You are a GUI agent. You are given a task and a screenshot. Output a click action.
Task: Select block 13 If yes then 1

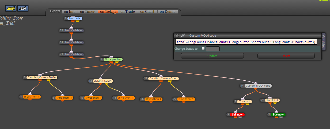93,98
